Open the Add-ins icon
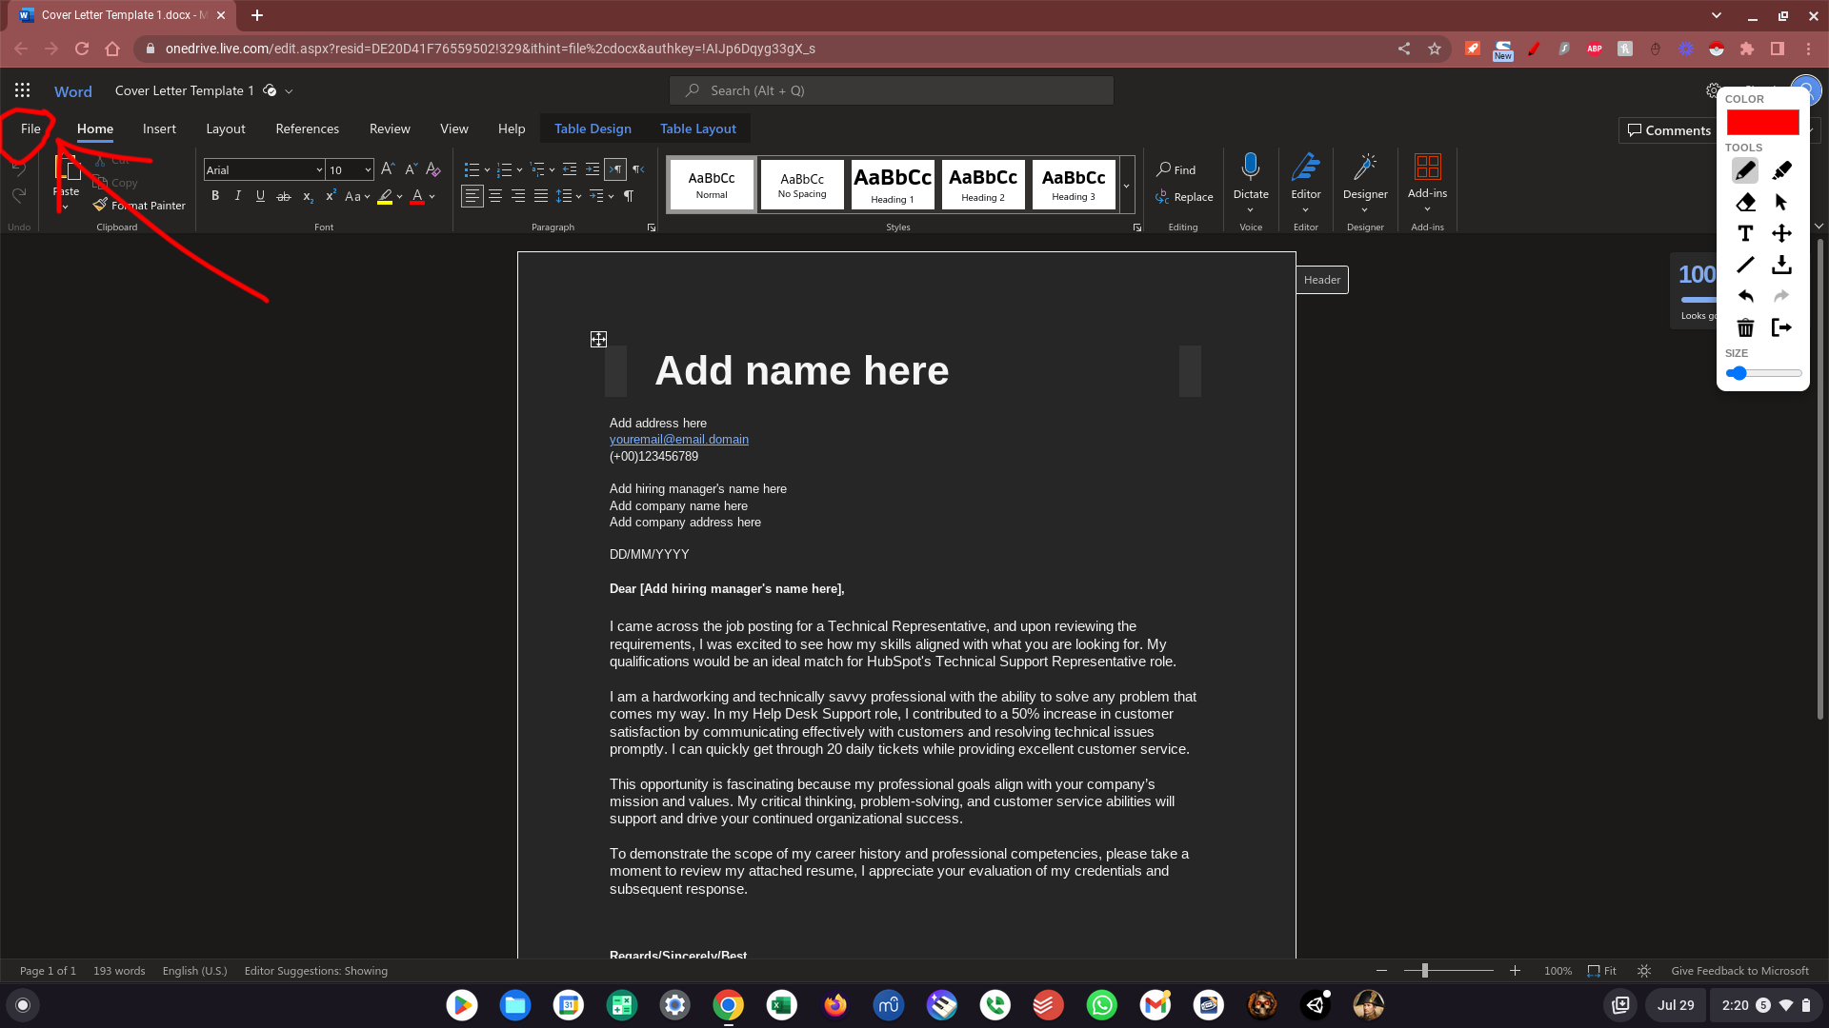Image resolution: width=1829 pixels, height=1028 pixels. (1426, 168)
